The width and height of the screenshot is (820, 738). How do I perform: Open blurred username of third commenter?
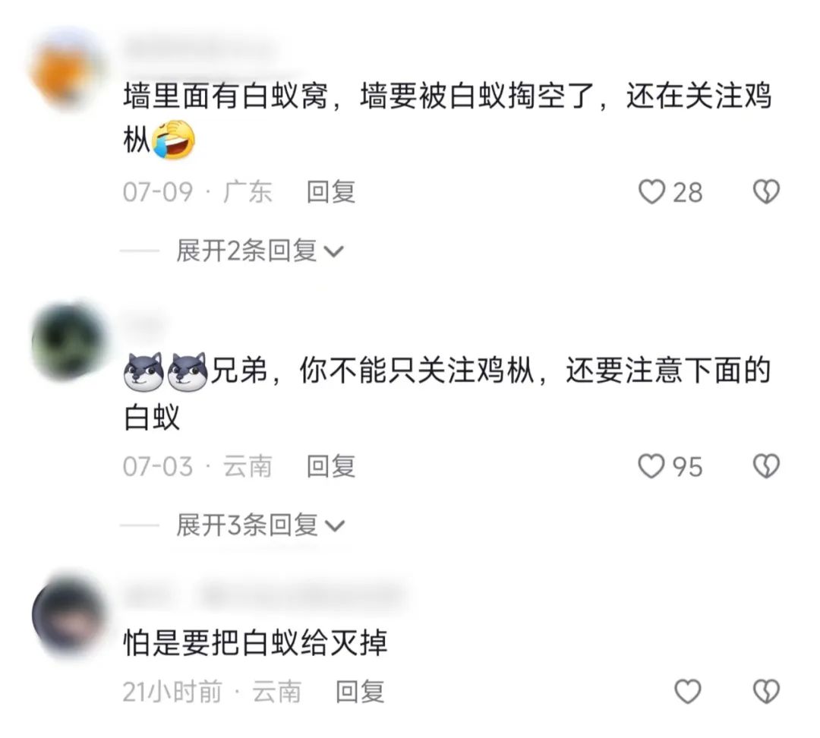pyautogui.click(x=265, y=595)
